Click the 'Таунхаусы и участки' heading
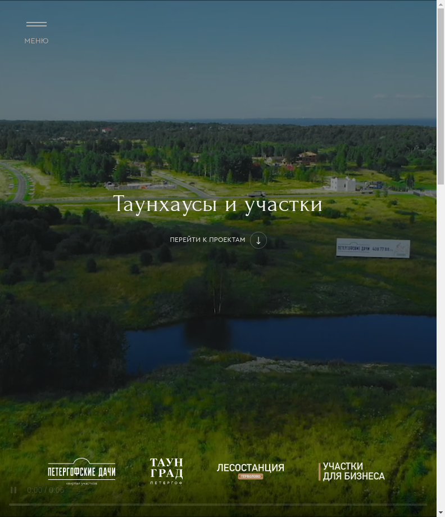Image resolution: width=445 pixels, height=517 pixels. [217, 204]
